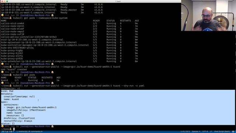Click the 'metadata:' line in the YAML output
Viewport: 236px width, 133px height.
click(7, 94)
